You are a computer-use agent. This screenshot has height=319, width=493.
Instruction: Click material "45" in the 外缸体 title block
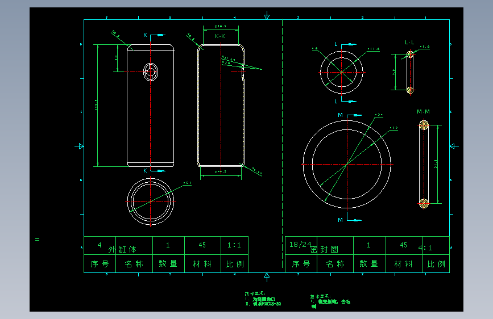tap(202, 245)
